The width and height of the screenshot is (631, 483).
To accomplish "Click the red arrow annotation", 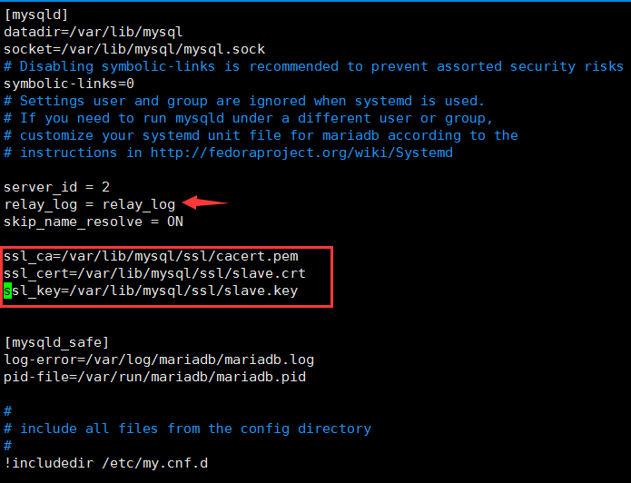I will [205, 202].
